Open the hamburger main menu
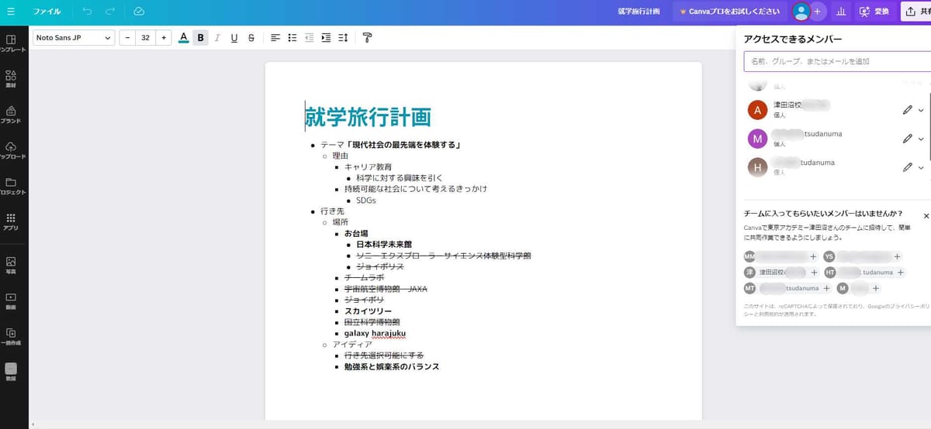 (x=11, y=12)
